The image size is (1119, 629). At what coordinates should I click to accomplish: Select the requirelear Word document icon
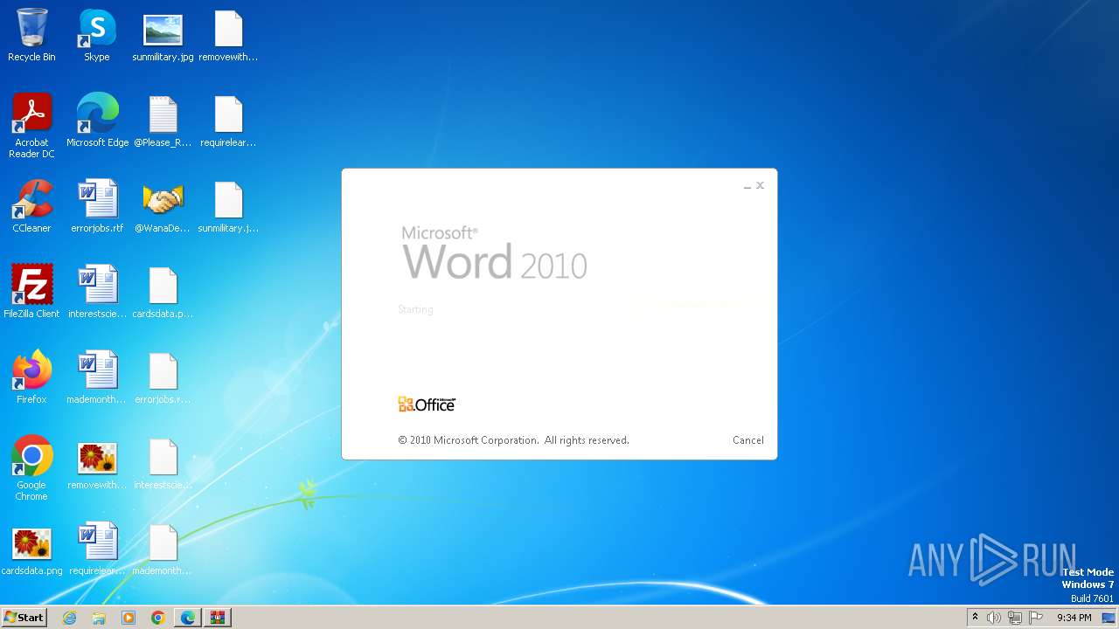coord(97,550)
